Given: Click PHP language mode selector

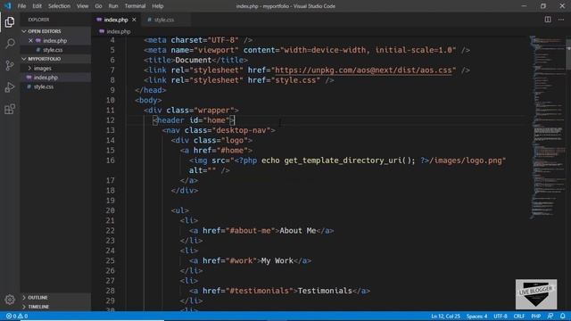Looking at the screenshot, I should click(x=535, y=317).
